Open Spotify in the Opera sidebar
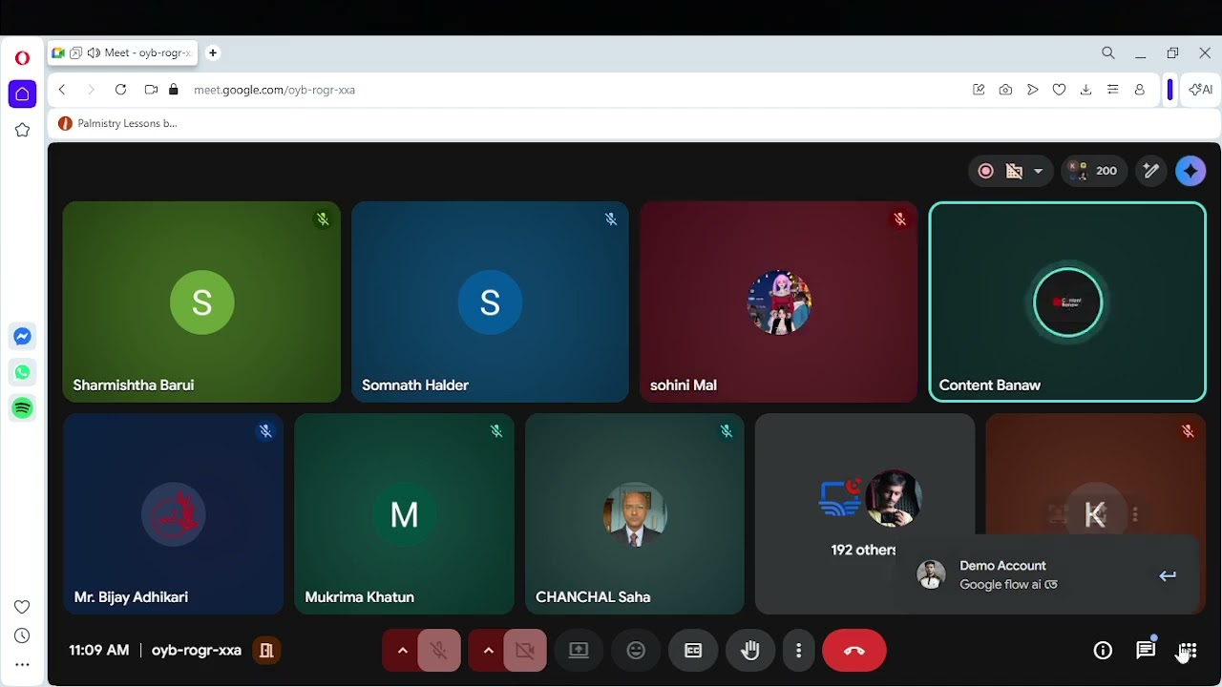This screenshot has width=1222, height=687. tap(23, 408)
